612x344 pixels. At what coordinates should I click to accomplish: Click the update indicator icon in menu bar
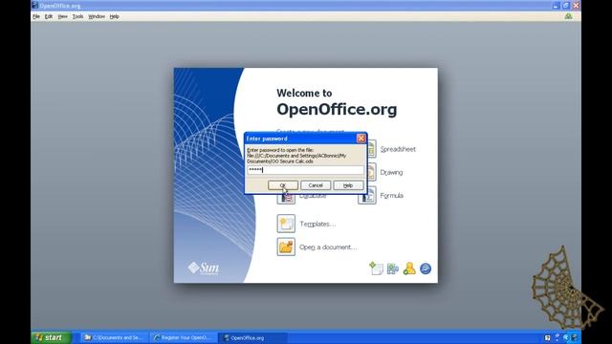(568, 16)
